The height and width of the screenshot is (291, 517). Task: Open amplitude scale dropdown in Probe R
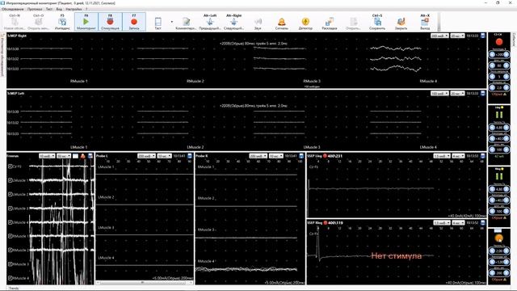click(258, 156)
